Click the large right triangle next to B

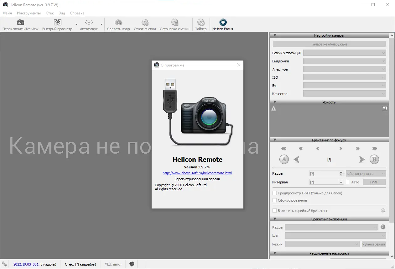(x=362, y=160)
